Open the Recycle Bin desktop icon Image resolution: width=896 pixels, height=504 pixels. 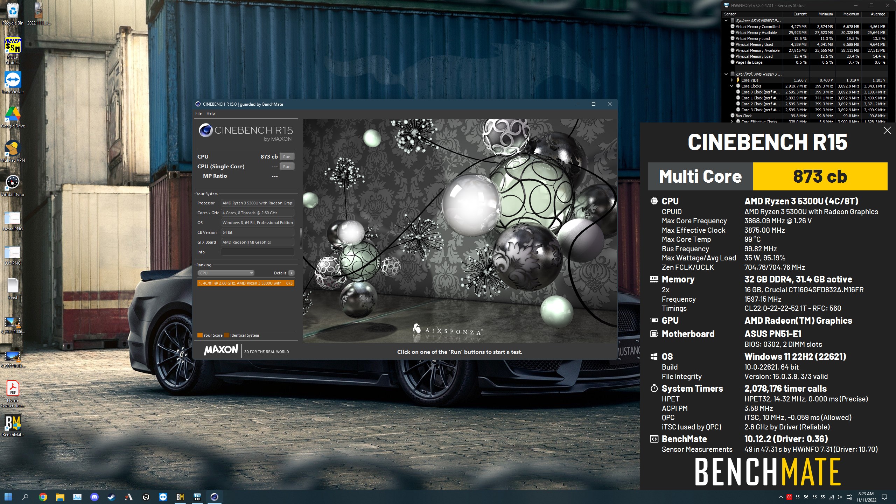pos(13,14)
